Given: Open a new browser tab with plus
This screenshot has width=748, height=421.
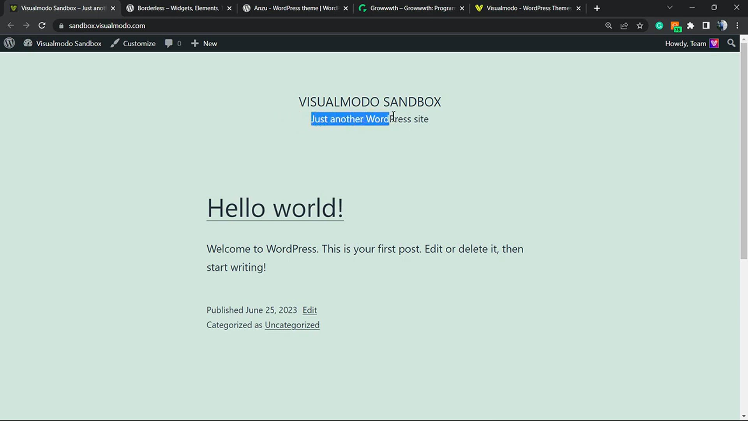Looking at the screenshot, I should tap(597, 8).
